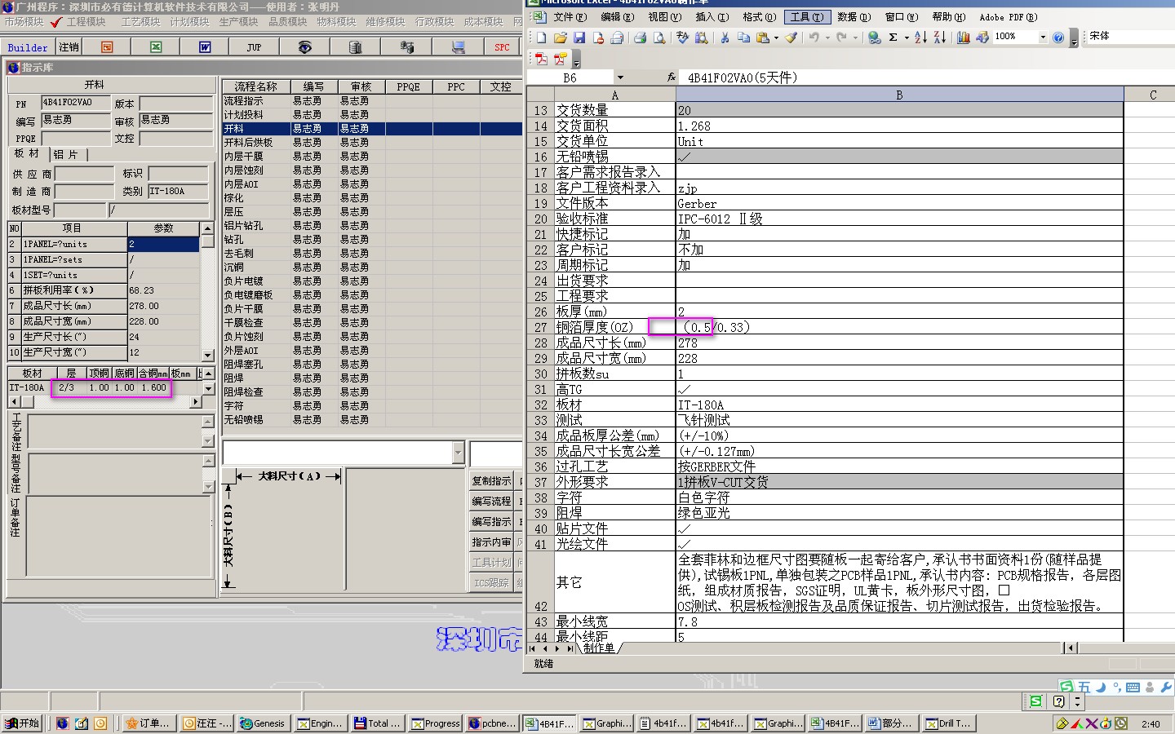Click the Chart Wizard icon

click(963, 38)
